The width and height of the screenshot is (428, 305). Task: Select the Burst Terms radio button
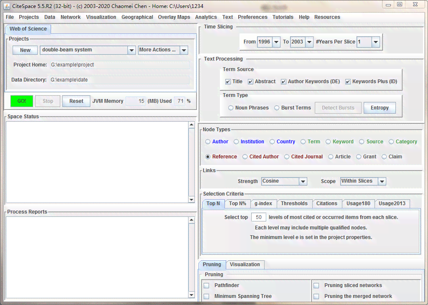[277, 108]
